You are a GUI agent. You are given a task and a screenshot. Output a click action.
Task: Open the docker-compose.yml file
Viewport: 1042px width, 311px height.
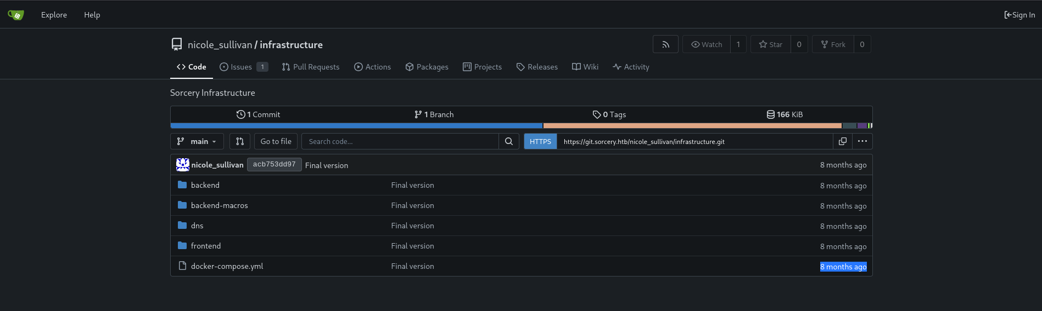227,266
